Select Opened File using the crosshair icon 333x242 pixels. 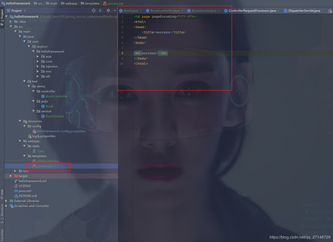pyautogui.click(x=93, y=10)
